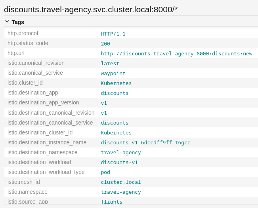Select the travel-agency value for istio.destination_namespace
The height and width of the screenshot is (208, 258).
[x=121, y=153]
